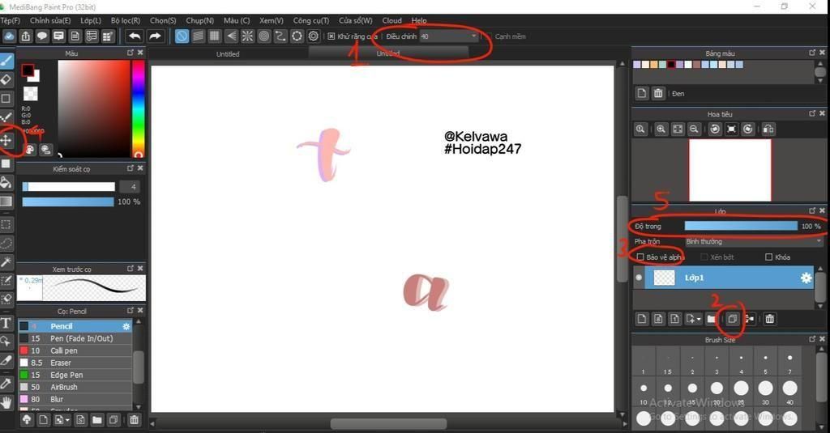This screenshot has width=830, height=433.
Task: Pop out the Brush Size panel
Action: click(x=812, y=339)
